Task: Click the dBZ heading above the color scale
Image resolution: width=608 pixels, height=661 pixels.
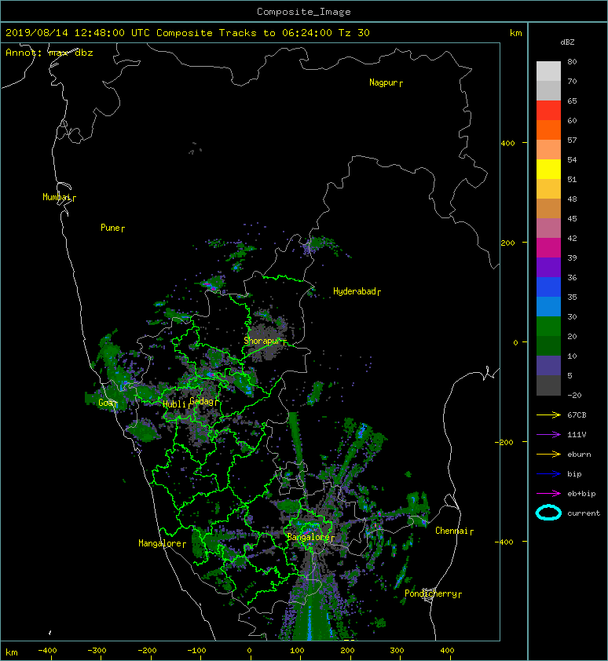Action: pyautogui.click(x=567, y=42)
